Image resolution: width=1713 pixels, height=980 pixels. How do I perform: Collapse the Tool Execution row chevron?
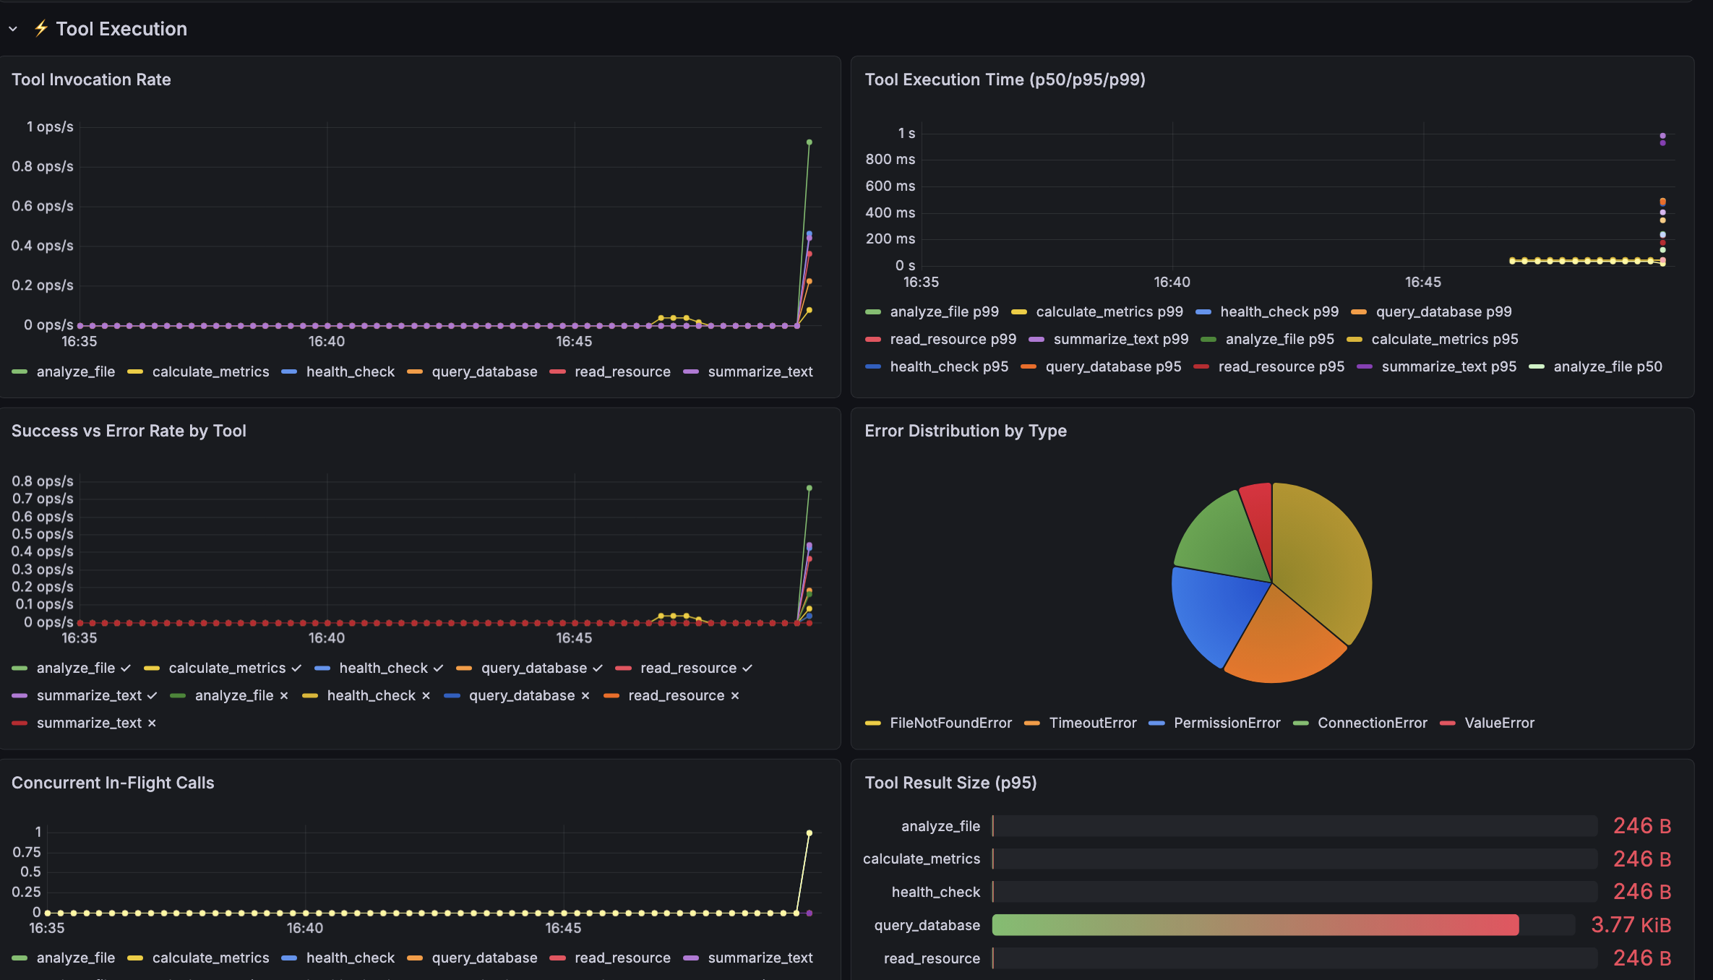[x=13, y=29]
